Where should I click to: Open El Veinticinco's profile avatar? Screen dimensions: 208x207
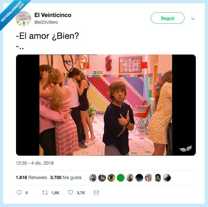23,19
